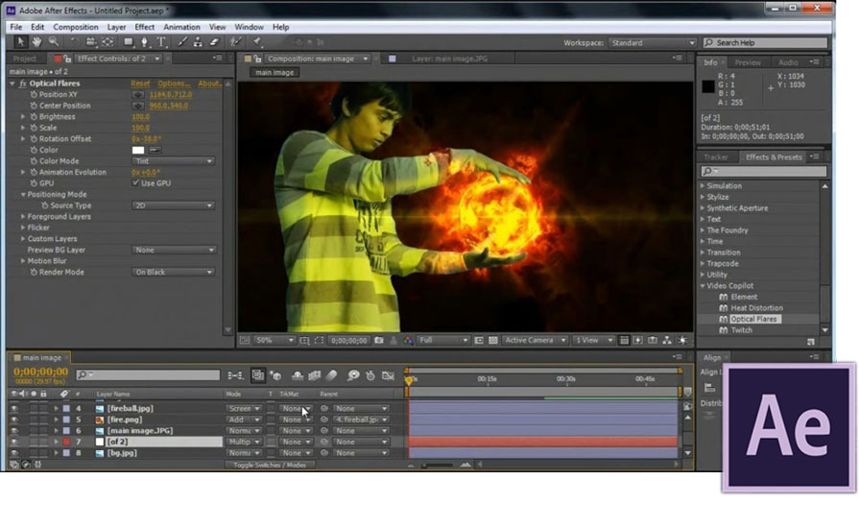Select the Clone Stamp tool
Image resolution: width=859 pixels, height=528 pixels.
[198, 41]
